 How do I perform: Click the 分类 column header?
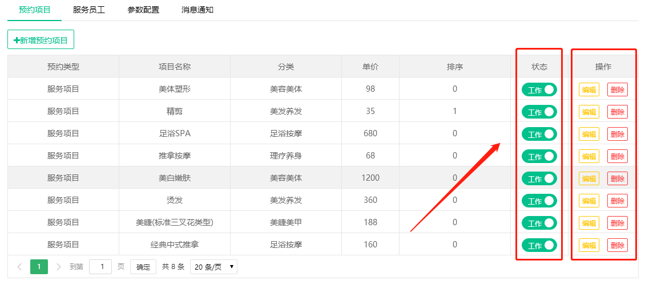click(x=286, y=67)
